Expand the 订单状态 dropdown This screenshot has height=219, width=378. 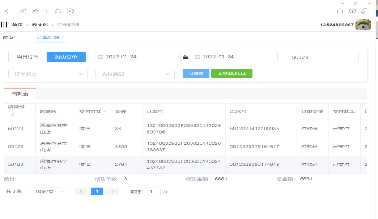click(x=48, y=74)
